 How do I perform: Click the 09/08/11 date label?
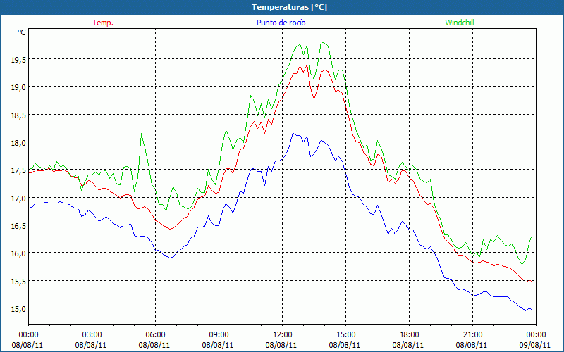click(535, 345)
